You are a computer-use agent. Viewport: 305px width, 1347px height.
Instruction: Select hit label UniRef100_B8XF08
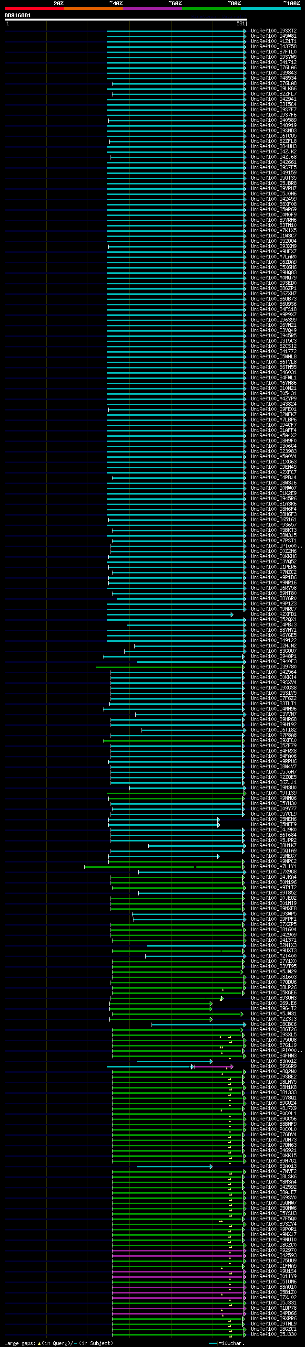[x=274, y=205]
